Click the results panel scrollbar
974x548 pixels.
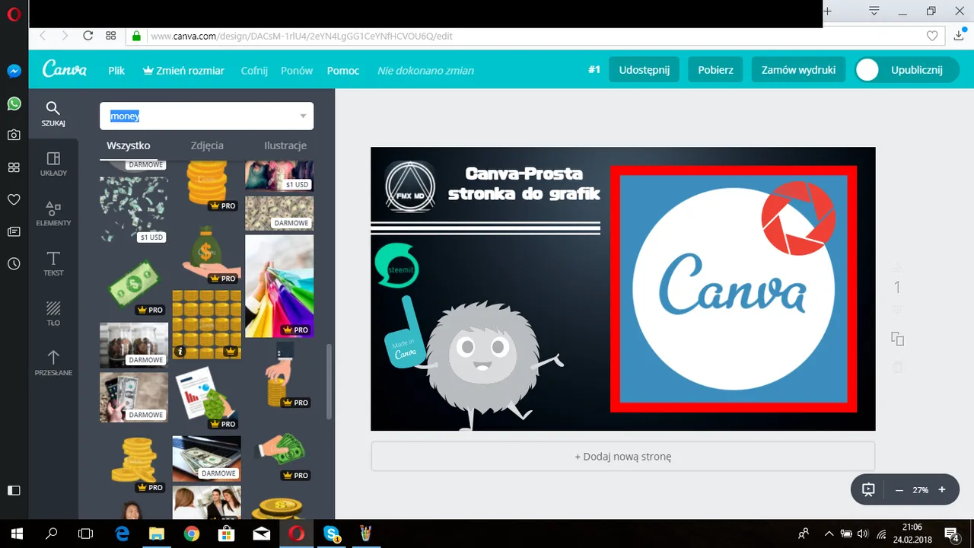pyautogui.click(x=329, y=382)
